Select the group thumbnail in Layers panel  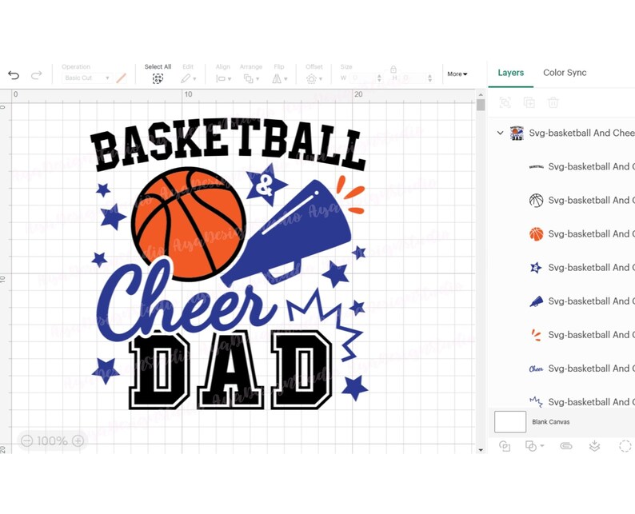517,133
